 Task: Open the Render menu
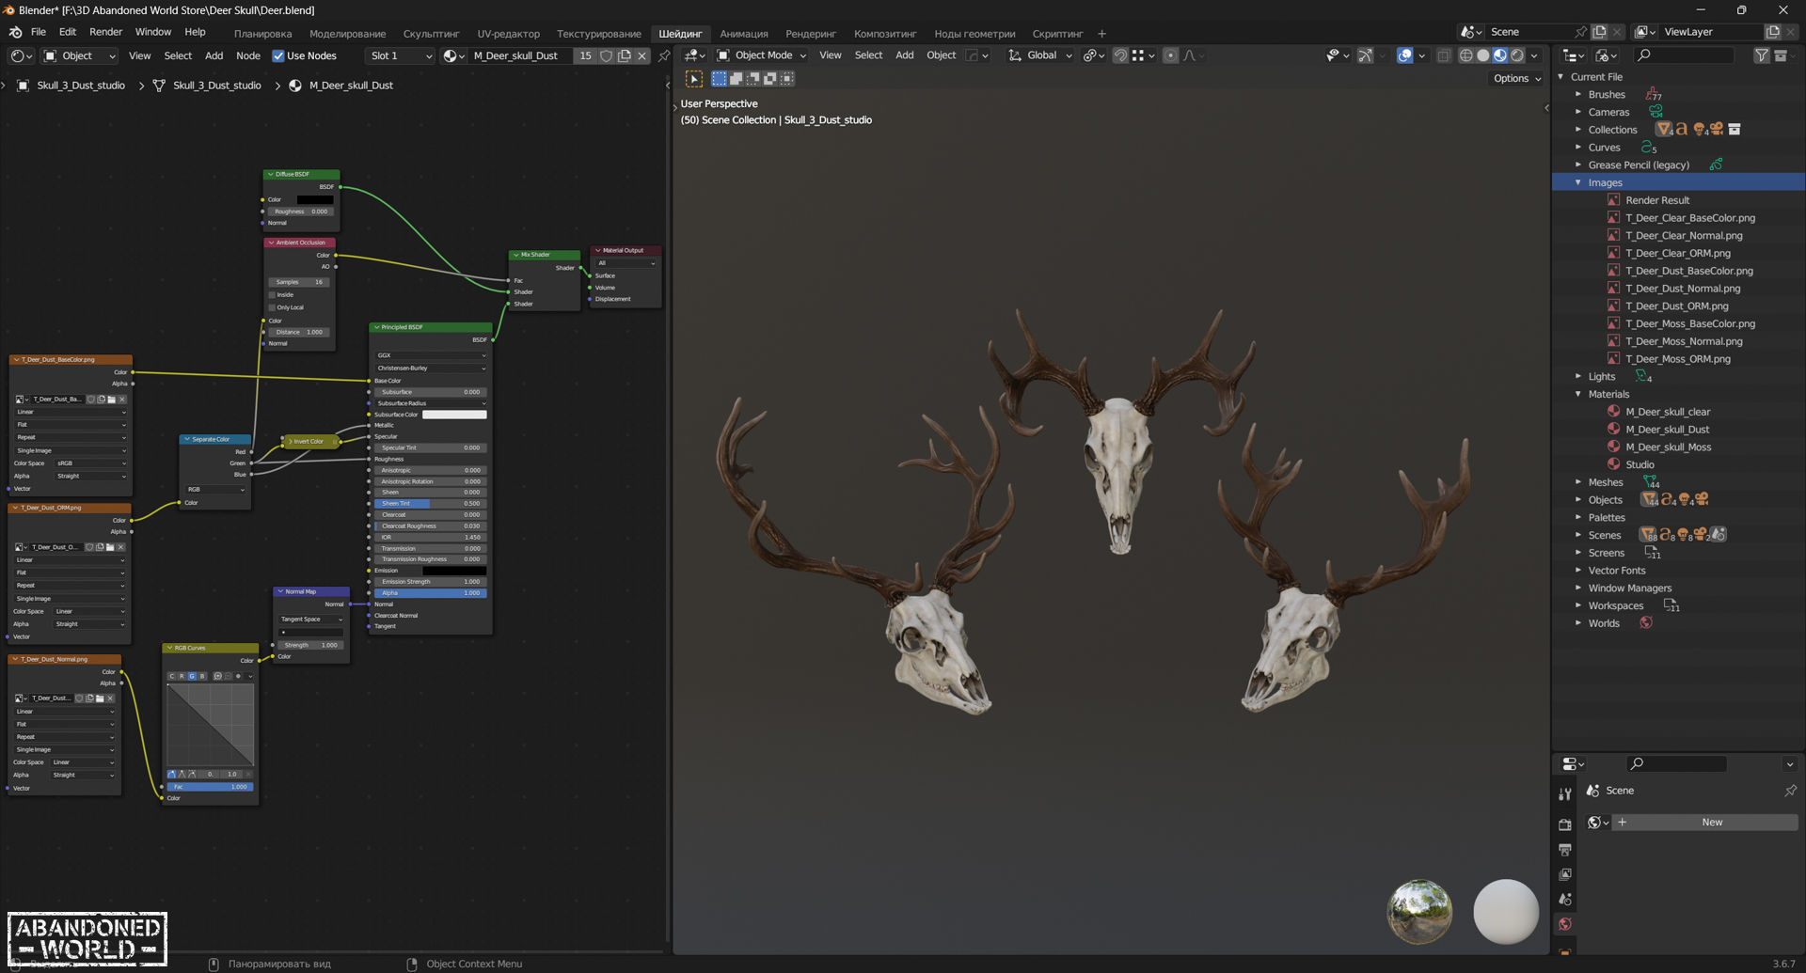click(106, 32)
